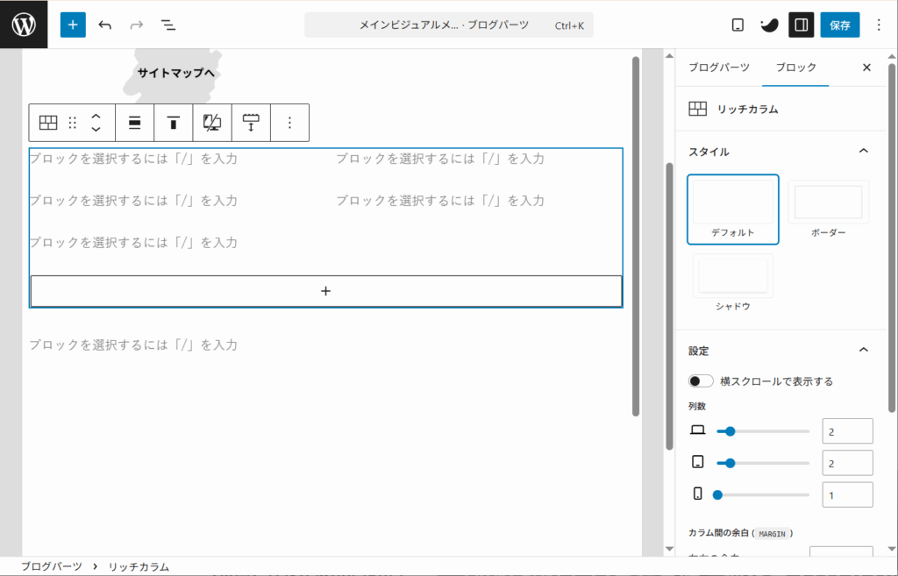This screenshot has width=898, height=576.
Task: Add a new column with the plus appender
Action: coord(326,291)
